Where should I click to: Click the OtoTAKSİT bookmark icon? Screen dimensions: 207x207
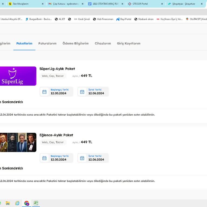187,19
